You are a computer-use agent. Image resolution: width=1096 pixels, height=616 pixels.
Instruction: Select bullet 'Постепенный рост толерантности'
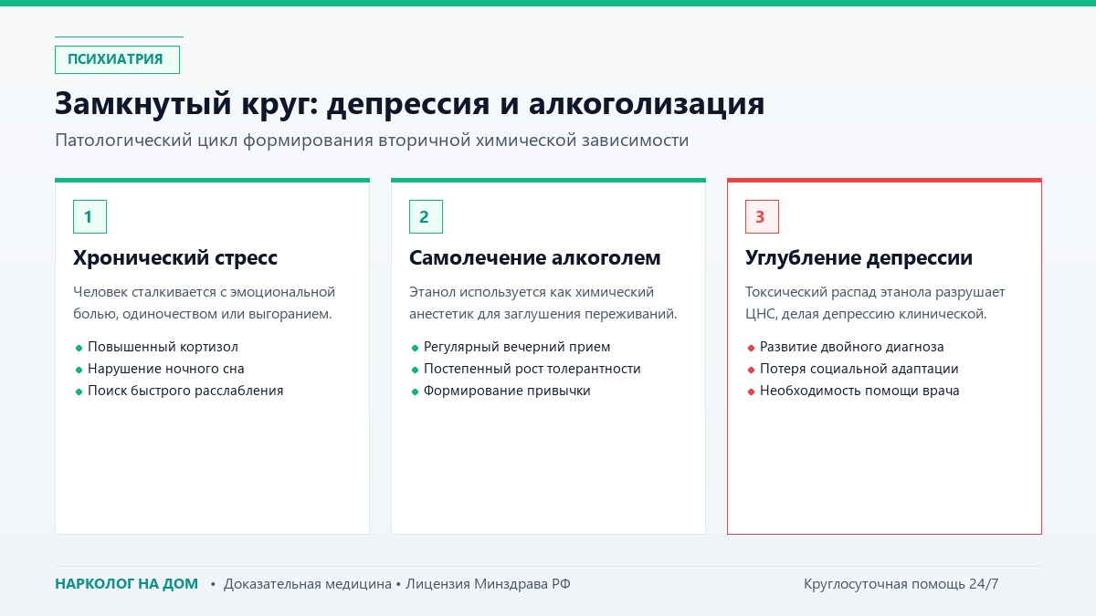(x=532, y=369)
